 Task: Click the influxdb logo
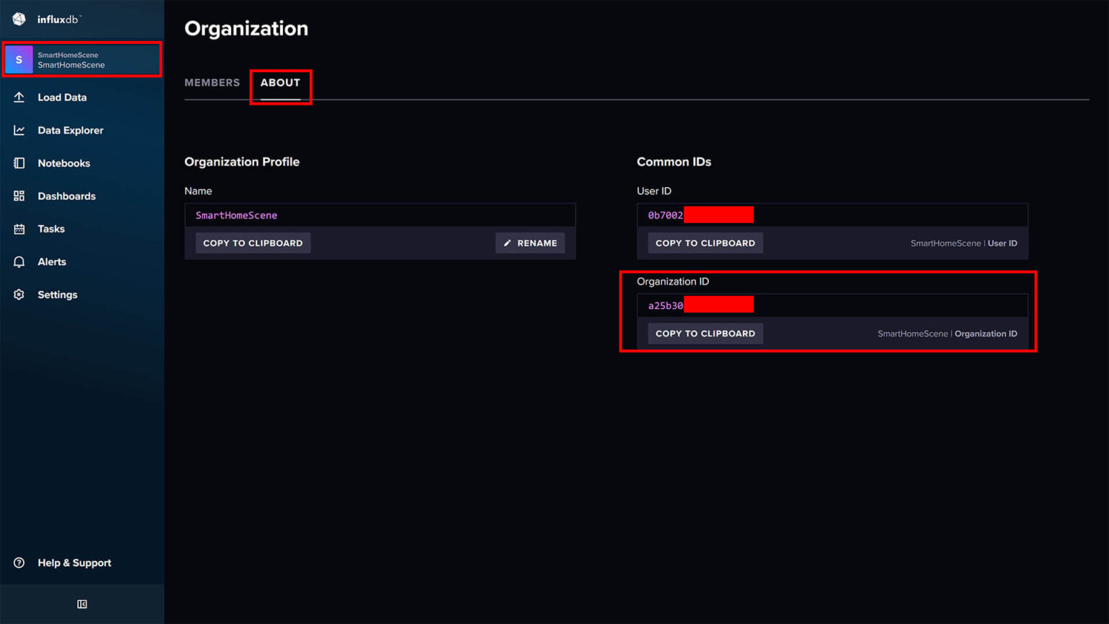click(43, 19)
